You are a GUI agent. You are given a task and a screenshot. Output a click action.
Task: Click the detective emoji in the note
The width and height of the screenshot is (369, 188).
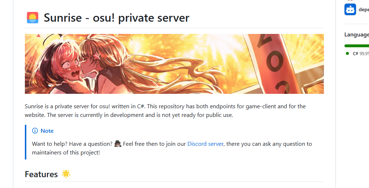click(x=118, y=144)
